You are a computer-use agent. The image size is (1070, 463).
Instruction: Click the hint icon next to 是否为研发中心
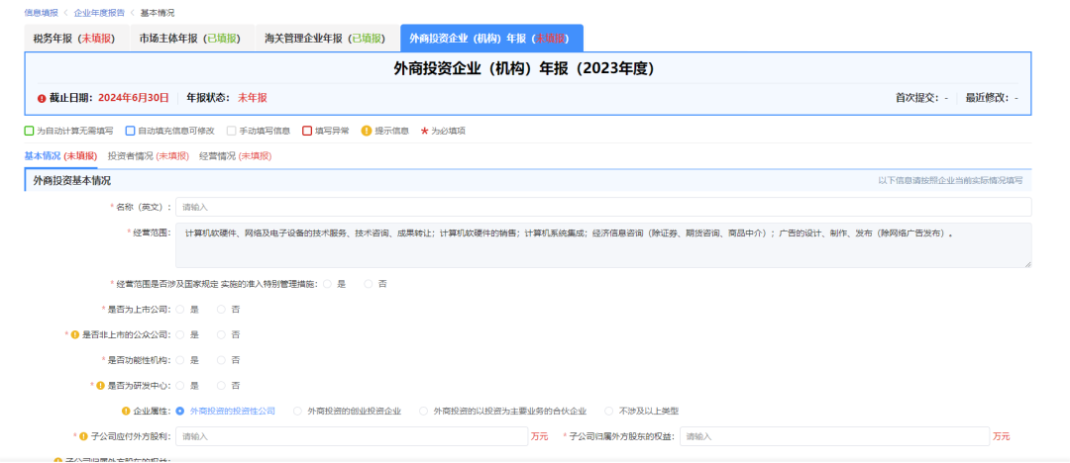[x=100, y=385]
